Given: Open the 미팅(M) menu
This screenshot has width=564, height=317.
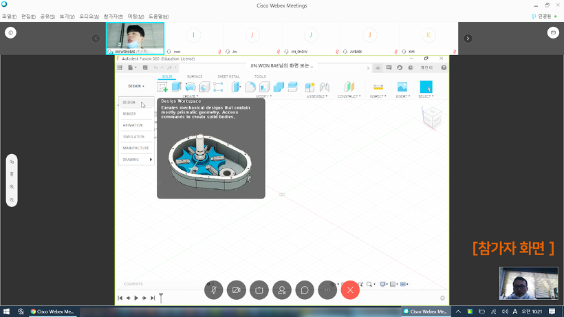Looking at the screenshot, I should tap(136, 17).
